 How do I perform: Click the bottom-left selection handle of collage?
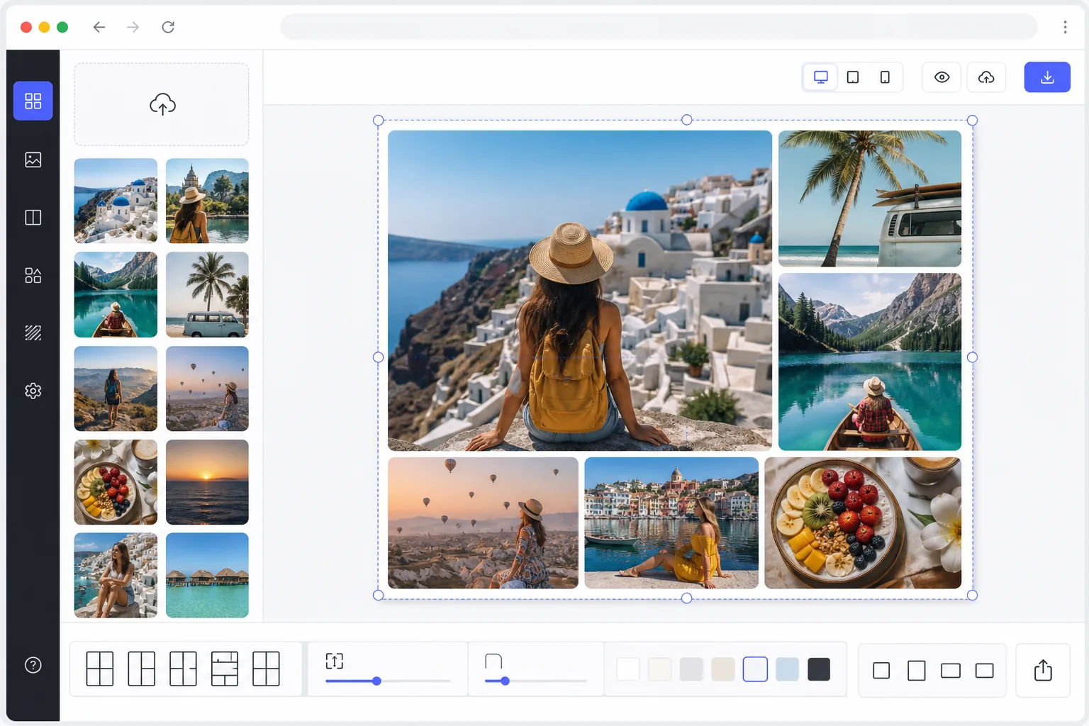pos(378,595)
